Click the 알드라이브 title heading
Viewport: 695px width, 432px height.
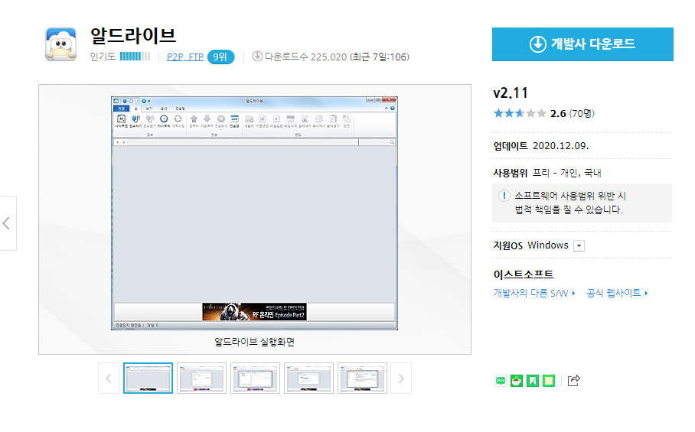[133, 36]
